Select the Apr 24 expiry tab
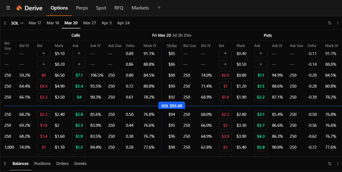This screenshot has width=342, height=172. coord(123,23)
